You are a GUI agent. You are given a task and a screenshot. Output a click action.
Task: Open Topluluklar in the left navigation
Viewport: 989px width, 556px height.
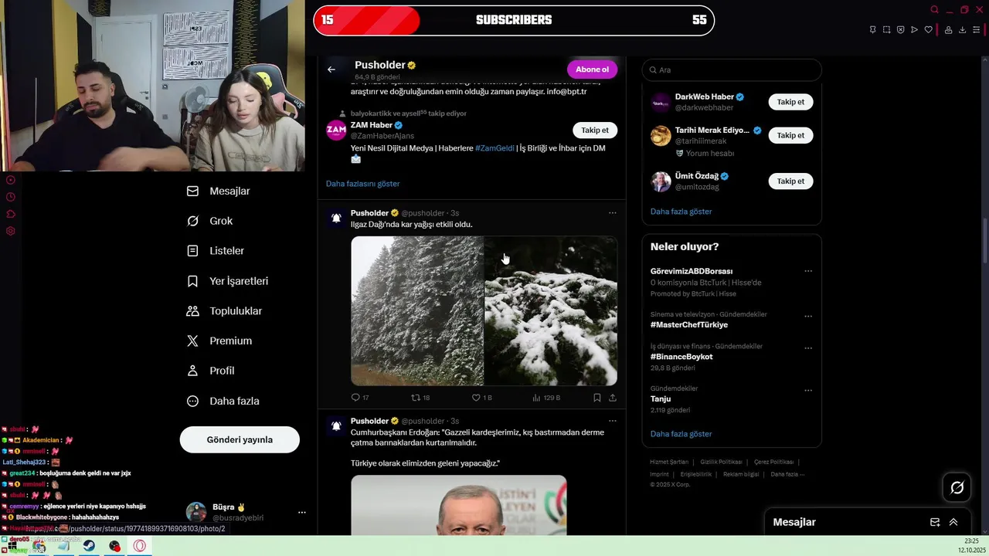point(225,311)
